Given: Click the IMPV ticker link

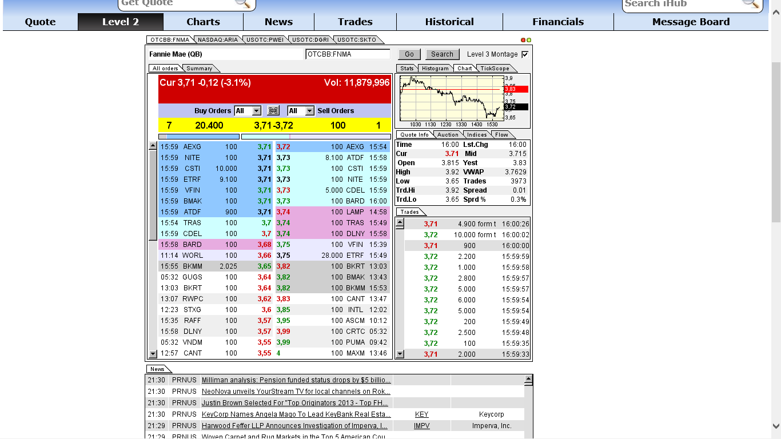Looking at the screenshot, I should point(422,426).
